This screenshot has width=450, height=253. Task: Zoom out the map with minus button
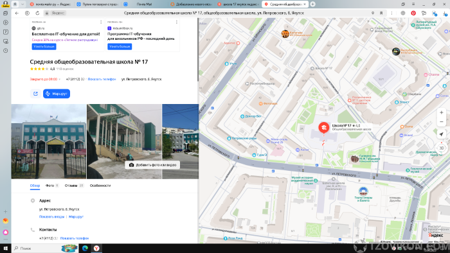coord(442,122)
